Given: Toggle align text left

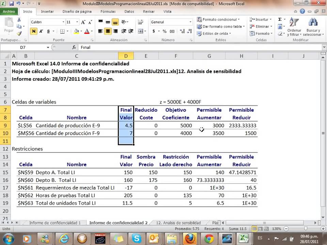Looking at the screenshot, I should pos(100,31).
